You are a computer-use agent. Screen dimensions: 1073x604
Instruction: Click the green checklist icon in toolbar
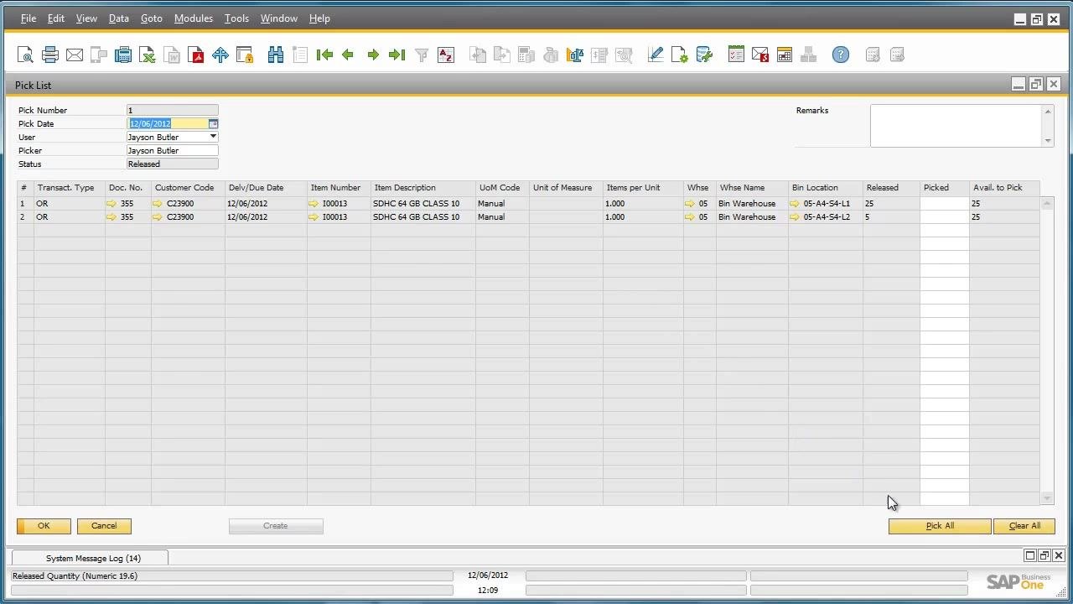(x=736, y=55)
